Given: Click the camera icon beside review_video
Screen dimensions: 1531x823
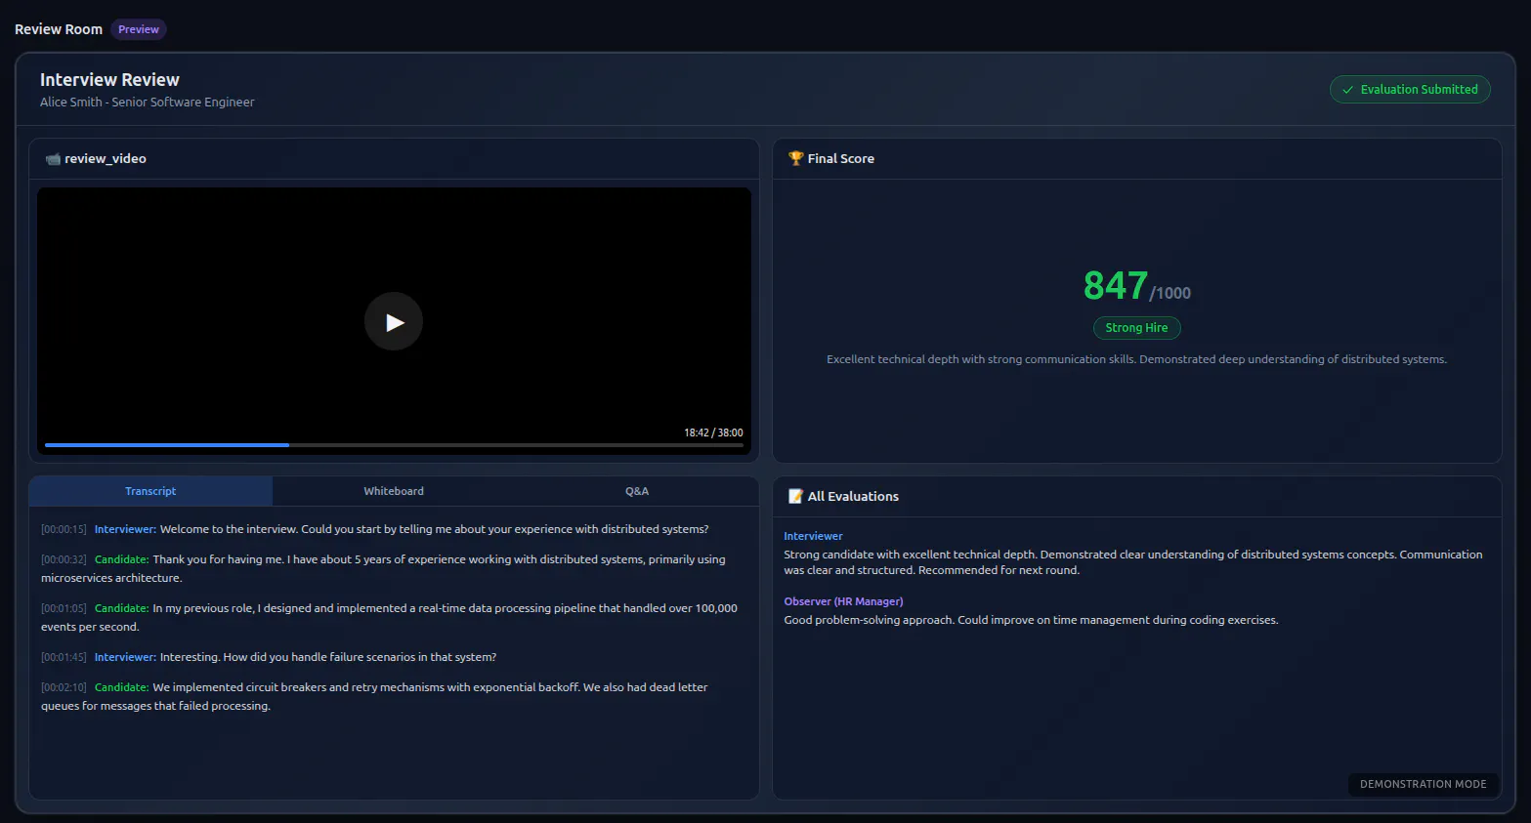Looking at the screenshot, I should (53, 158).
